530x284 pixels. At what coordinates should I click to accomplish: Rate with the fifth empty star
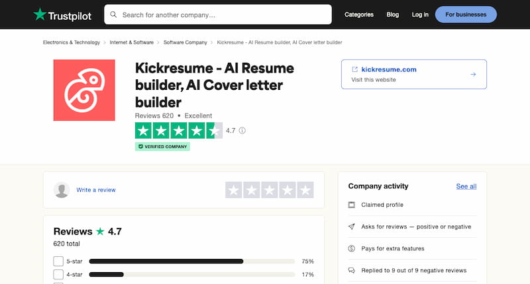305,190
